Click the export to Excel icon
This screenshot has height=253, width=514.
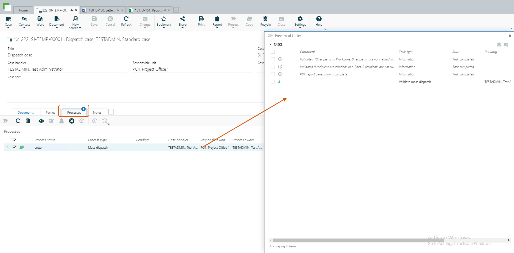click(x=28, y=121)
